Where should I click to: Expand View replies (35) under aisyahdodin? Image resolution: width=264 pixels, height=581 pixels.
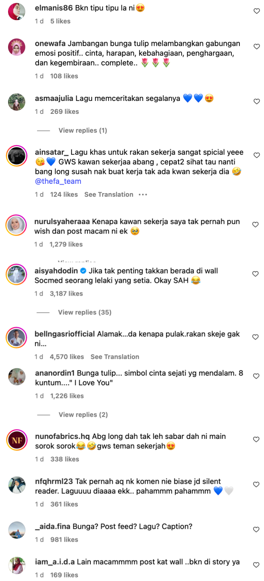coord(85,312)
